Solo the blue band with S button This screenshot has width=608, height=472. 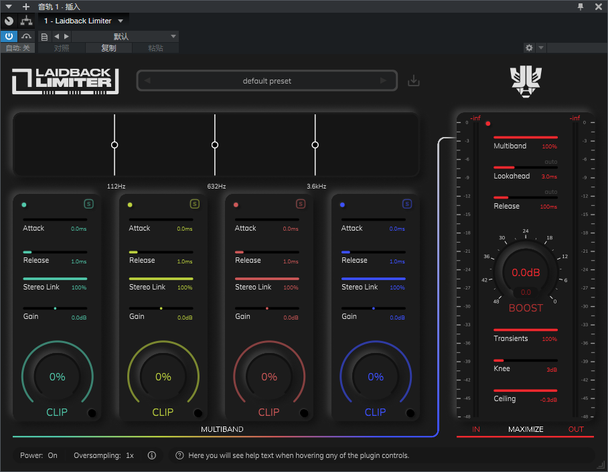tap(406, 204)
